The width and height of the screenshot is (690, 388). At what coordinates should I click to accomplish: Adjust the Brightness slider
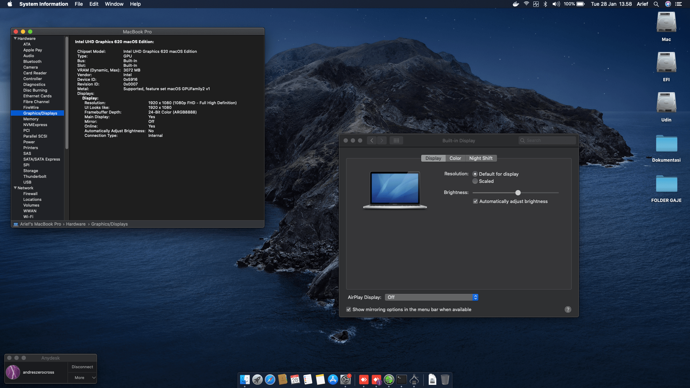[518, 193]
